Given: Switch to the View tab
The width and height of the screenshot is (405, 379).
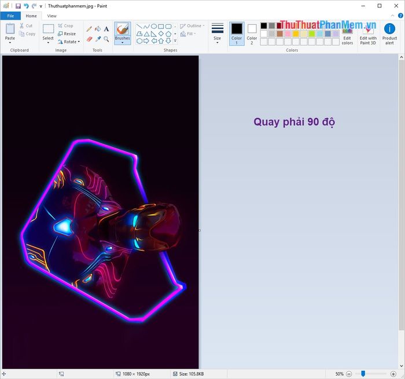Looking at the screenshot, I should [x=52, y=16].
